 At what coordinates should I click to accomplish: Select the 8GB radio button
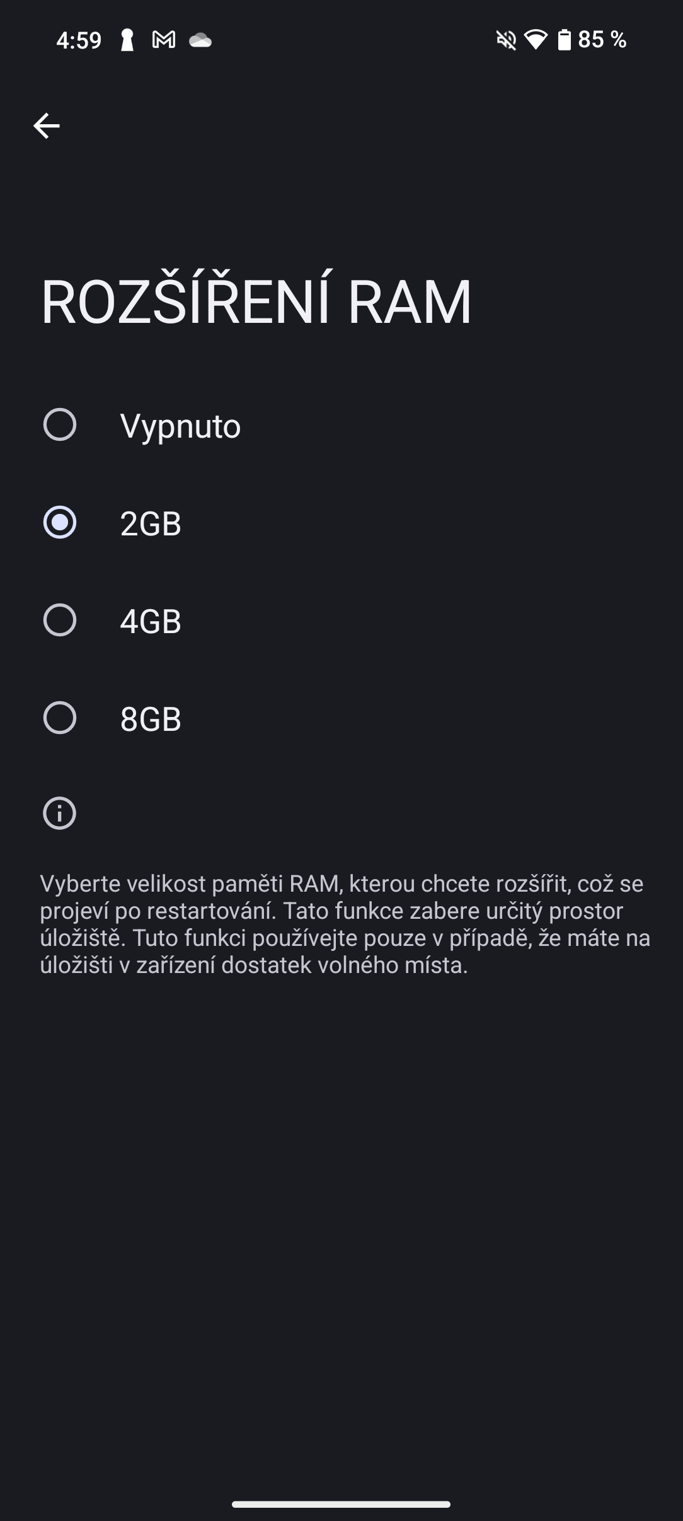tap(60, 718)
